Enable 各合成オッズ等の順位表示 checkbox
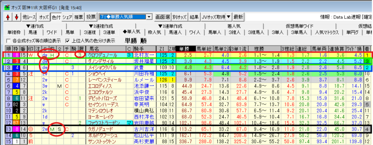 click(9, 41)
